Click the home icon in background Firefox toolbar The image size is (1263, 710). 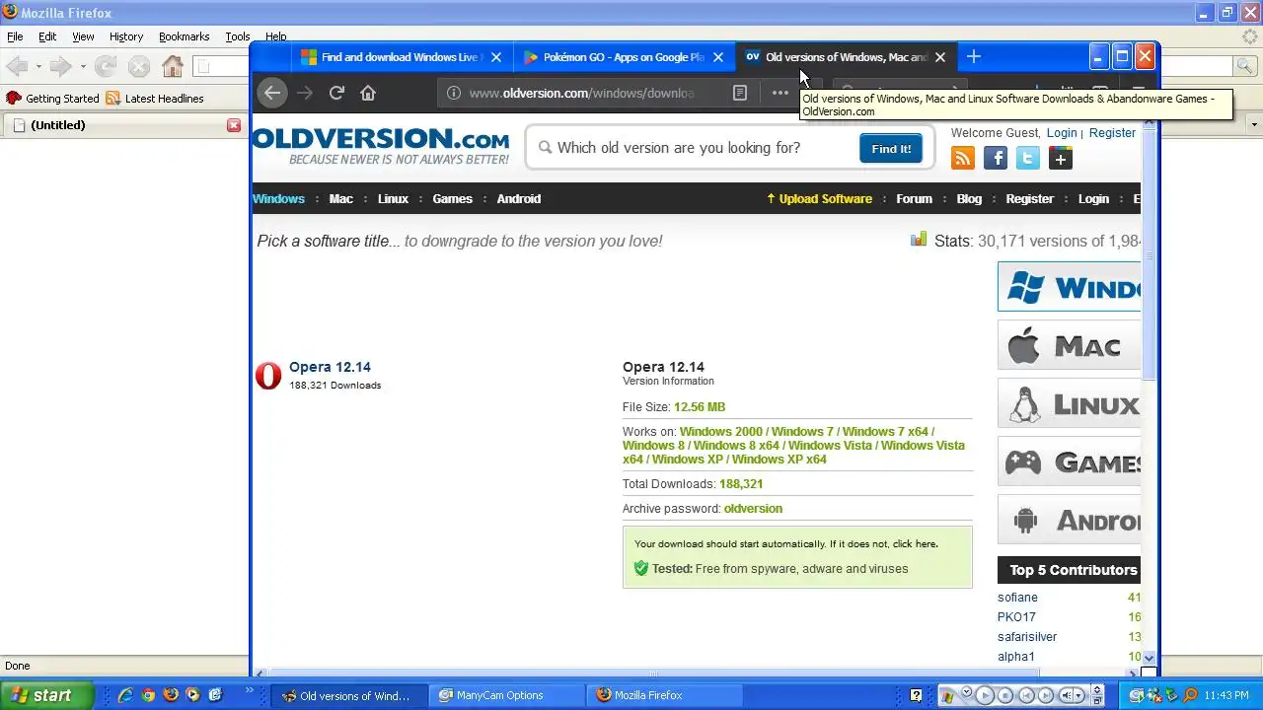click(x=173, y=66)
